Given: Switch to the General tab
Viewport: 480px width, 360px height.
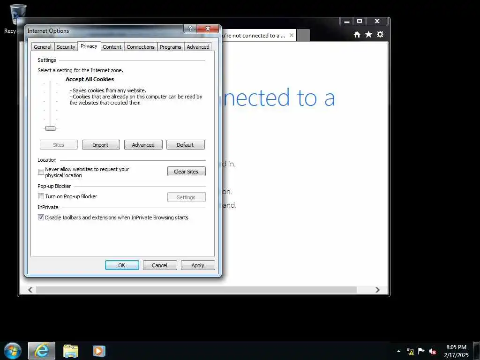Looking at the screenshot, I should (x=43, y=47).
